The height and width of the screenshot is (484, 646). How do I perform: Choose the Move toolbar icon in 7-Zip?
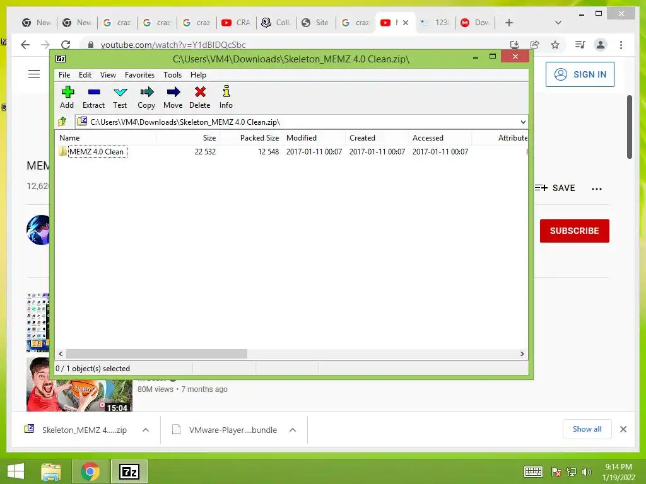[173, 98]
